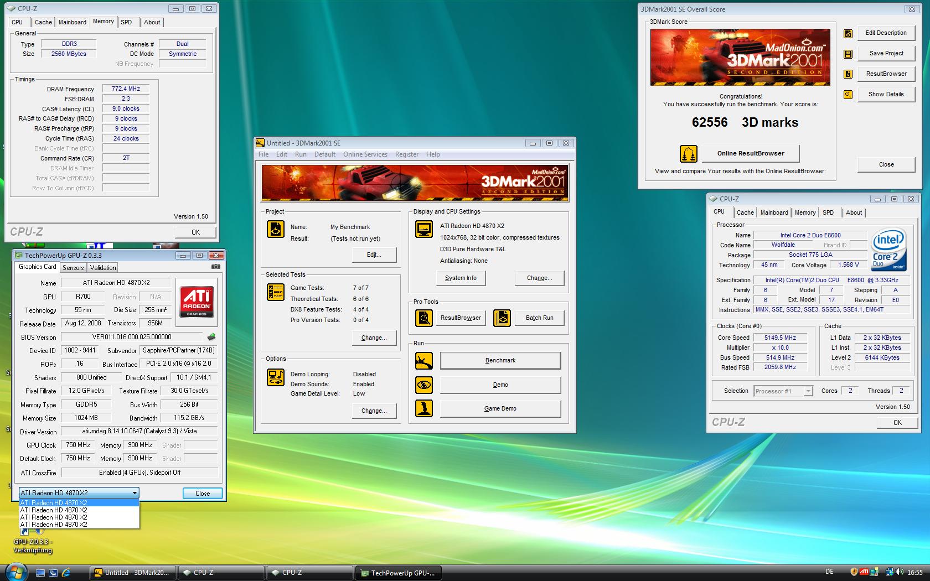Click the ATI Catalyst tray icon
The width and height of the screenshot is (930, 581).
(864, 572)
